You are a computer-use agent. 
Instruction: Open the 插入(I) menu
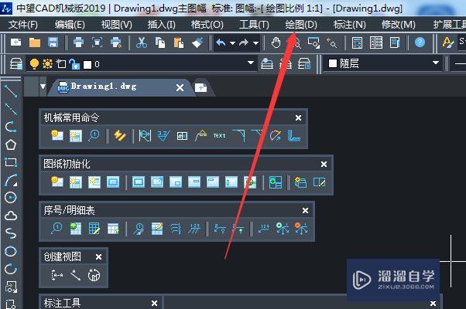point(161,25)
